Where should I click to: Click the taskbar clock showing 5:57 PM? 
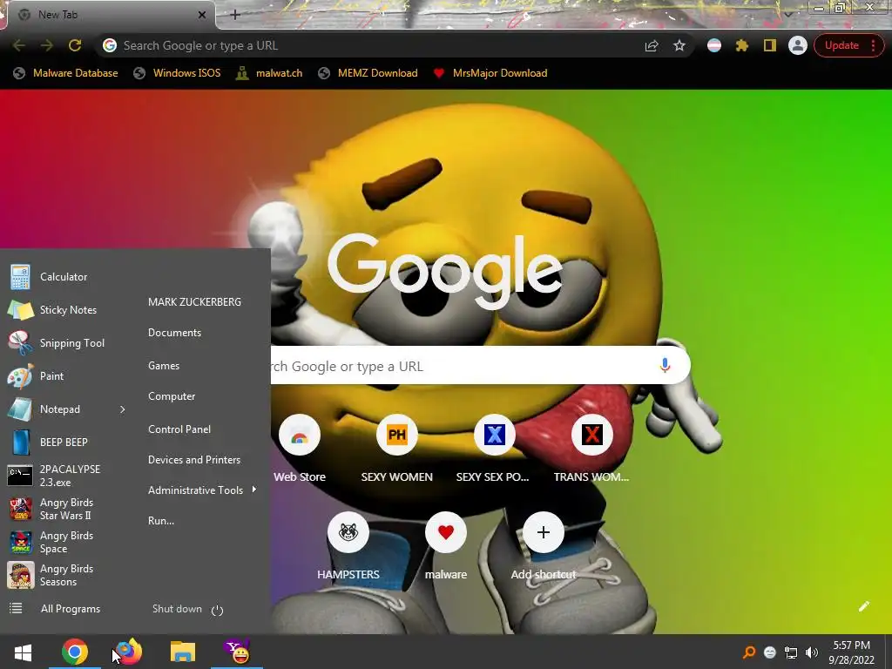[851, 652]
